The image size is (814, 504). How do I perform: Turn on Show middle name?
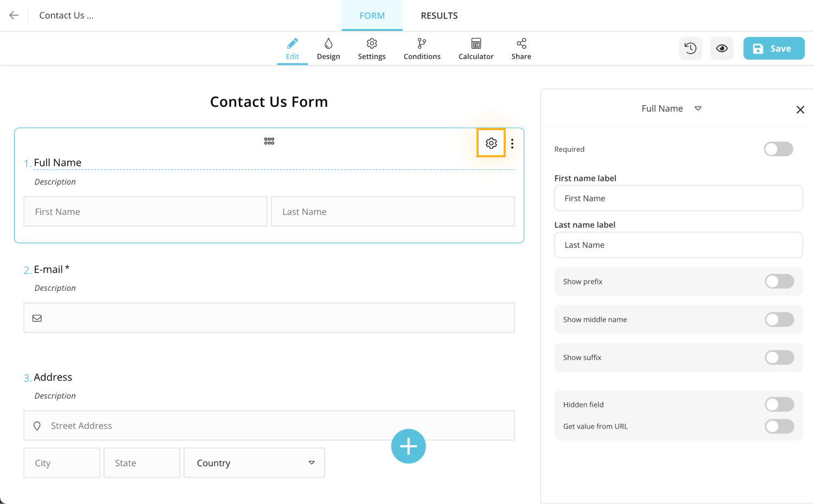click(x=779, y=320)
